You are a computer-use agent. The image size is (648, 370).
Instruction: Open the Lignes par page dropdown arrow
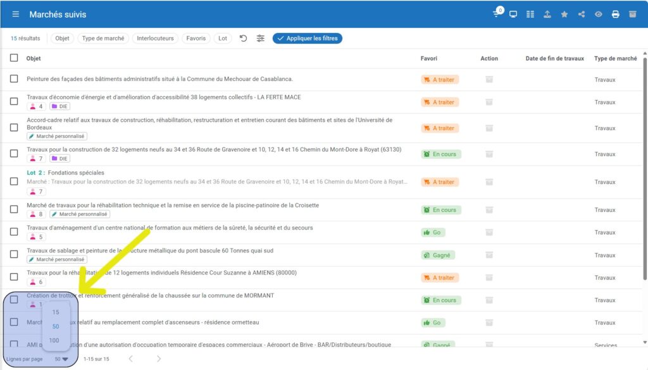[65, 359]
